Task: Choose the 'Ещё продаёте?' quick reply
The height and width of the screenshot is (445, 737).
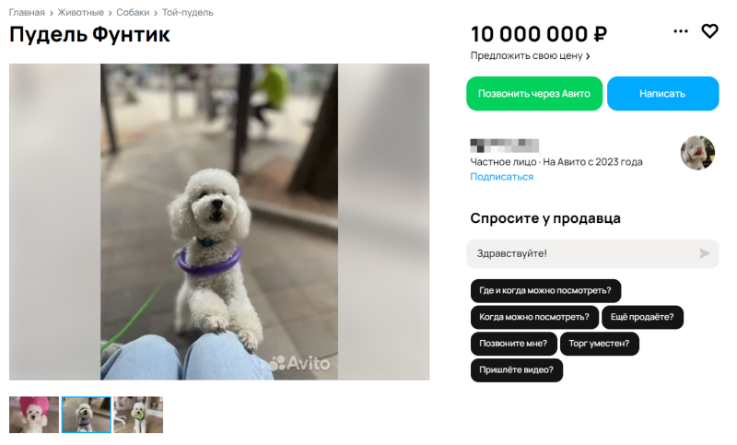Action: (642, 317)
